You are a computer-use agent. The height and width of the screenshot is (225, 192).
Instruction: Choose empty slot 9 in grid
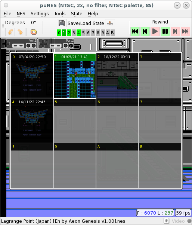point(75,165)
